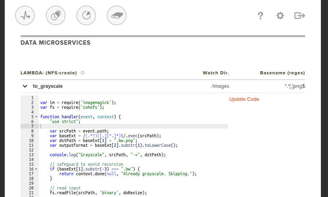The image size is (328, 197).
Task: Click the ^.*[.]png$ basename regex value
Action: pyautogui.click(x=294, y=86)
